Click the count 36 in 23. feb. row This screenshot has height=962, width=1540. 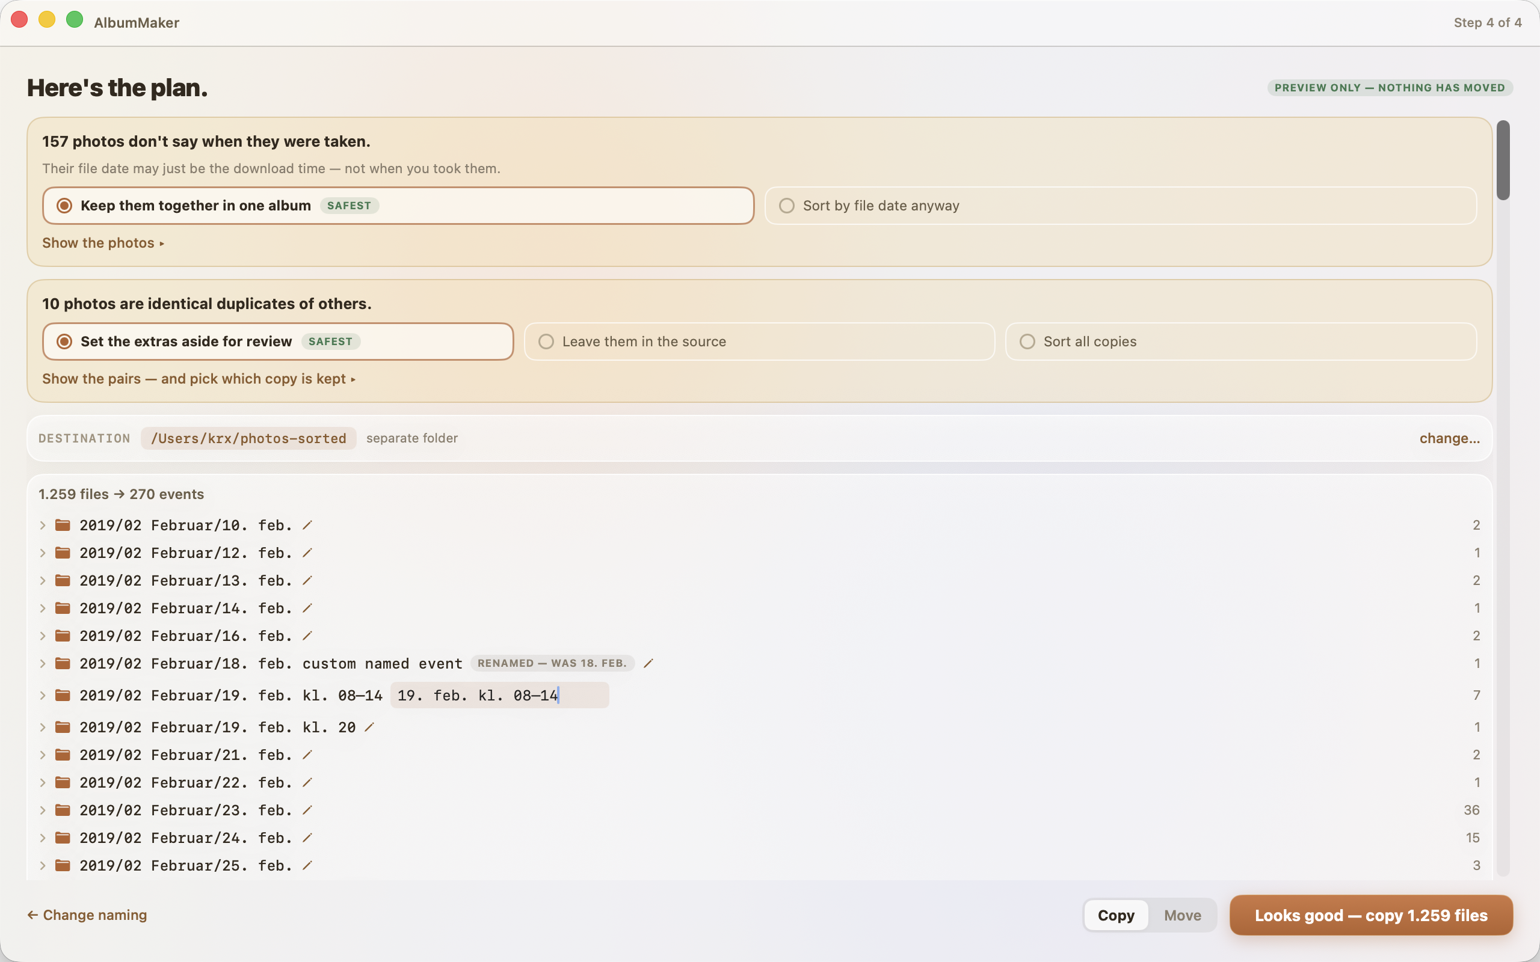coord(1471,810)
